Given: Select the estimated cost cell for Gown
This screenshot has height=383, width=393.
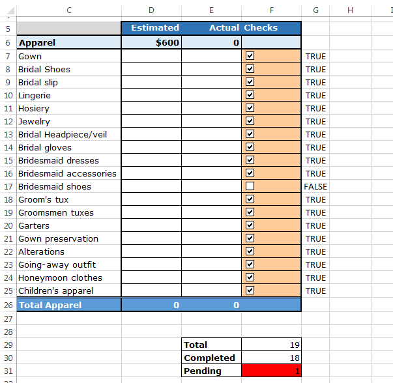Looking at the screenshot, I should pos(151,56).
